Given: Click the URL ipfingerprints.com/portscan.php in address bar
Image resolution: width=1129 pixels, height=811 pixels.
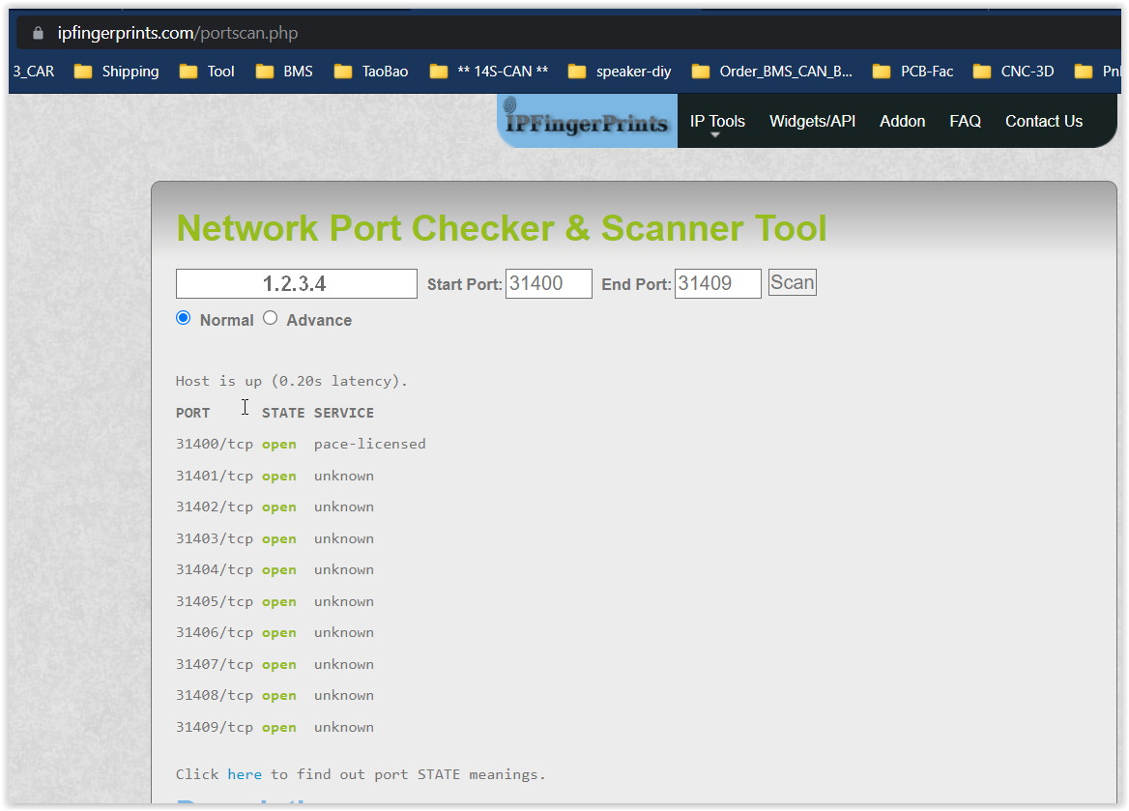Looking at the screenshot, I should coord(177,33).
